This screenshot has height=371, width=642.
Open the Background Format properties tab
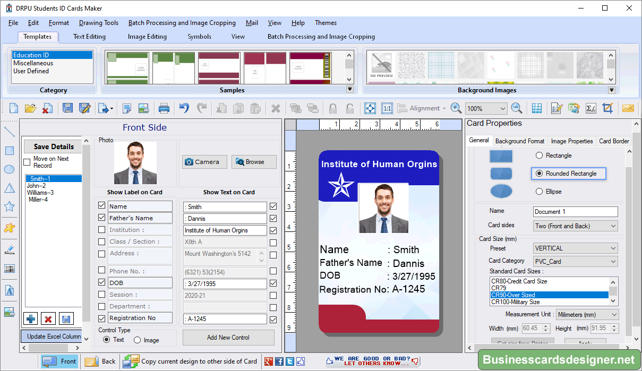520,141
